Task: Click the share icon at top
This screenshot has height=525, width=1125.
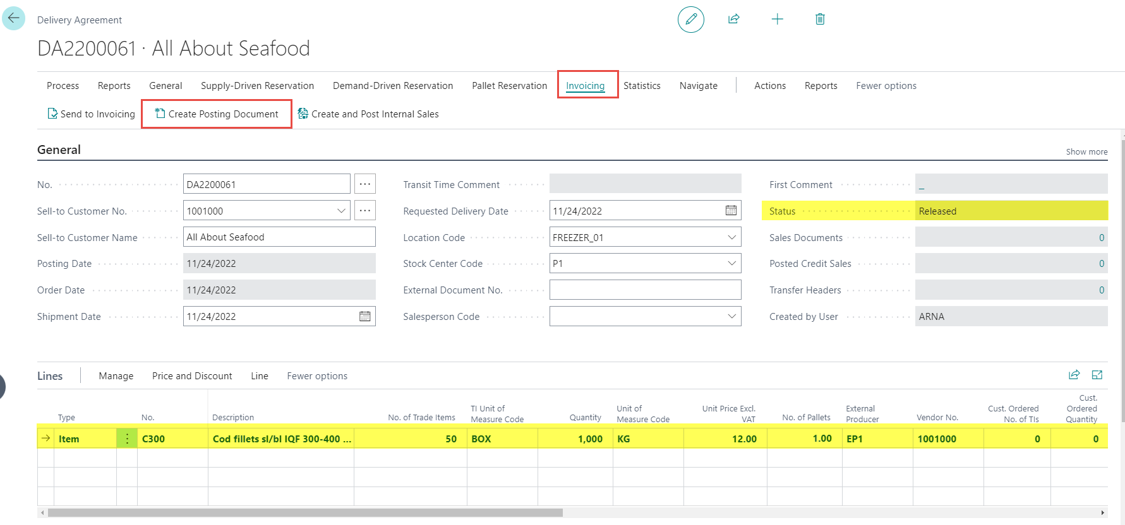Action: [733, 19]
